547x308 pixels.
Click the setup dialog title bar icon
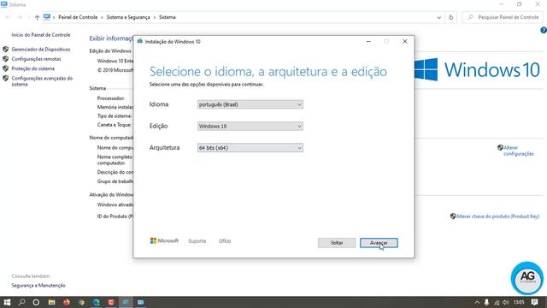[x=140, y=41]
